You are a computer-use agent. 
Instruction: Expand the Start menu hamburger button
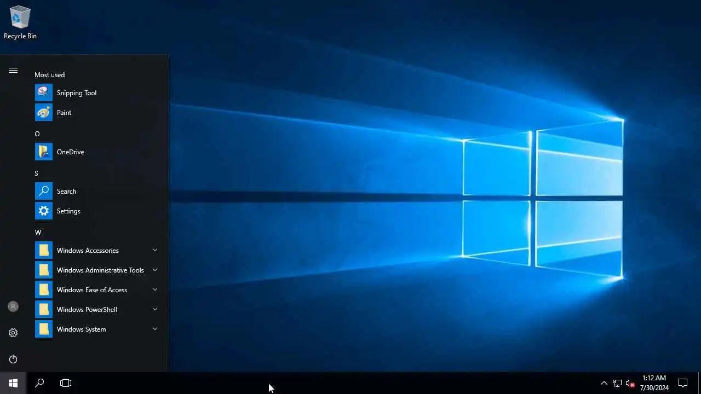(13, 70)
